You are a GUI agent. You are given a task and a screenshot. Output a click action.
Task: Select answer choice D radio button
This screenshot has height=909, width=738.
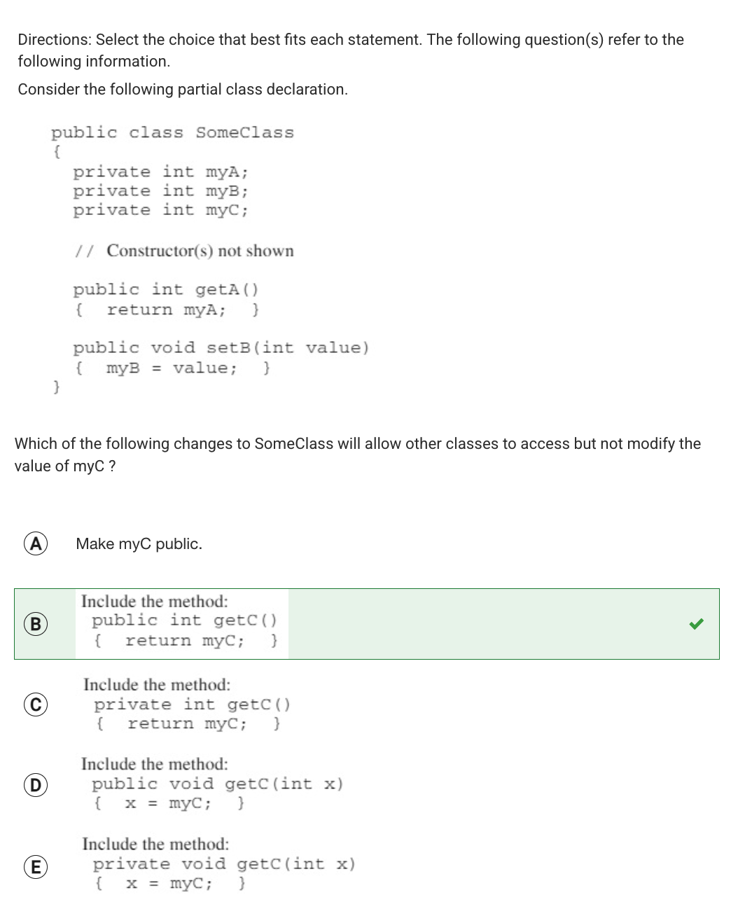click(36, 784)
